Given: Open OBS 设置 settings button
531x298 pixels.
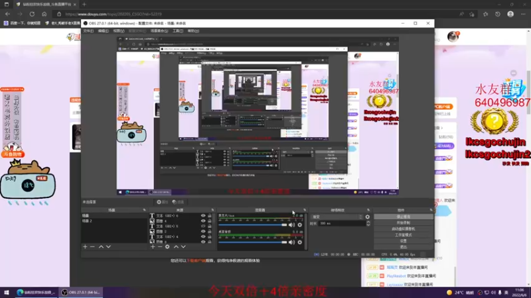Looking at the screenshot, I should click(x=404, y=241).
